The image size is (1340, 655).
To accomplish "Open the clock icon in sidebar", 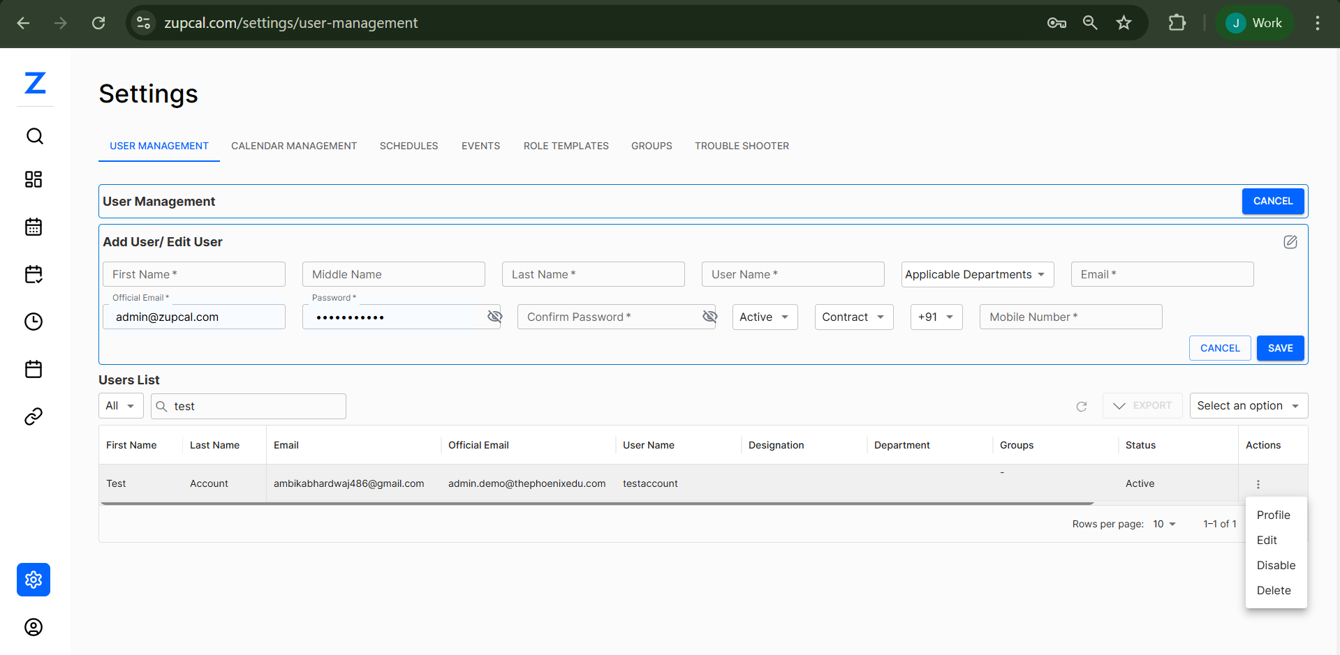I will click(x=34, y=322).
